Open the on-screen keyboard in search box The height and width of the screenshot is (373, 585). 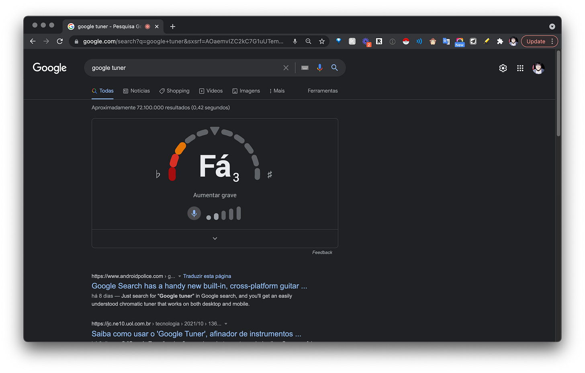(x=305, y=68)
